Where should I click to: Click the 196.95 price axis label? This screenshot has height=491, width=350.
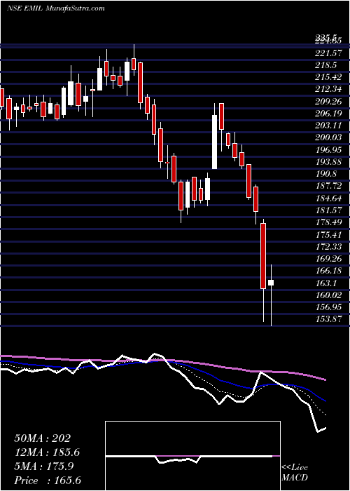pyautogui.click(x=328, y=149)
